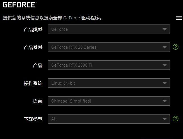
Task: Click the 下载类型 label
Action: 34,119
